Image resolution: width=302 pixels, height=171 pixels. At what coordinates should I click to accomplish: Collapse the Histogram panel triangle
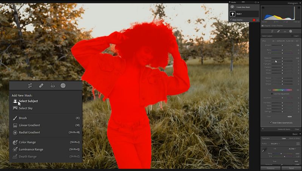pyautogui.click(x=300, y=3)
